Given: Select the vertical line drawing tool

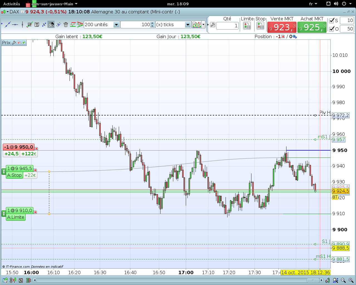Looking at the screenshot, I should 22,24.
